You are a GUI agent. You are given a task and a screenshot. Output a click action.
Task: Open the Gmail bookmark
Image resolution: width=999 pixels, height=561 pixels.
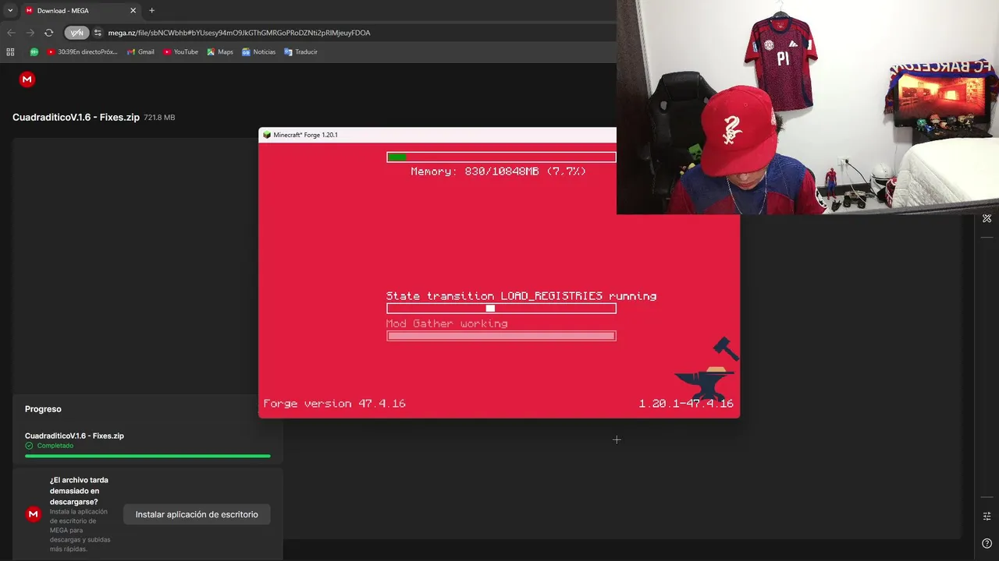point(140,52)
